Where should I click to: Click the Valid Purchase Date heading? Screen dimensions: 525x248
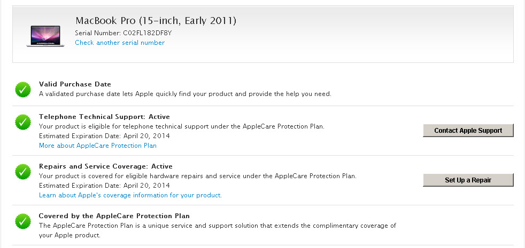[x=75, y=84]
